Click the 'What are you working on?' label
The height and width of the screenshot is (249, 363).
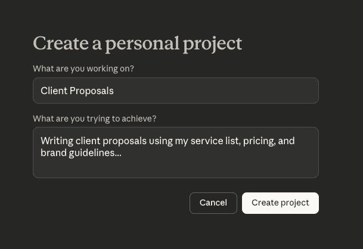click(83, 69)
